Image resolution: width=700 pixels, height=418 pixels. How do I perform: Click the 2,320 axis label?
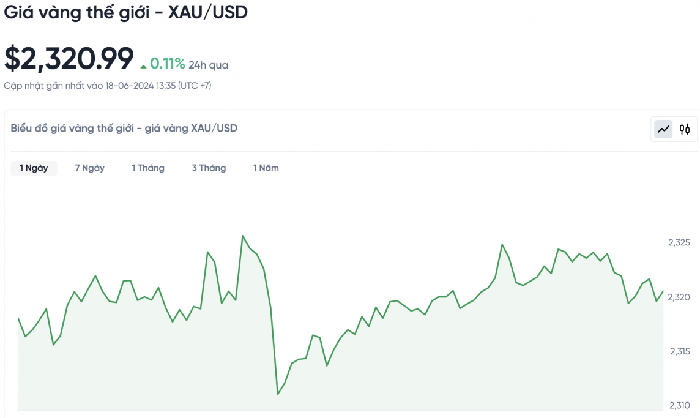tap(679, 297)
